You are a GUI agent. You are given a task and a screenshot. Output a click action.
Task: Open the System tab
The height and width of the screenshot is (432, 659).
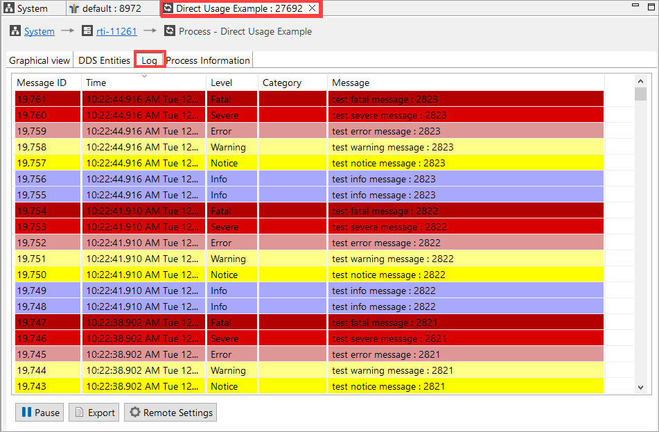click(33, 8)
